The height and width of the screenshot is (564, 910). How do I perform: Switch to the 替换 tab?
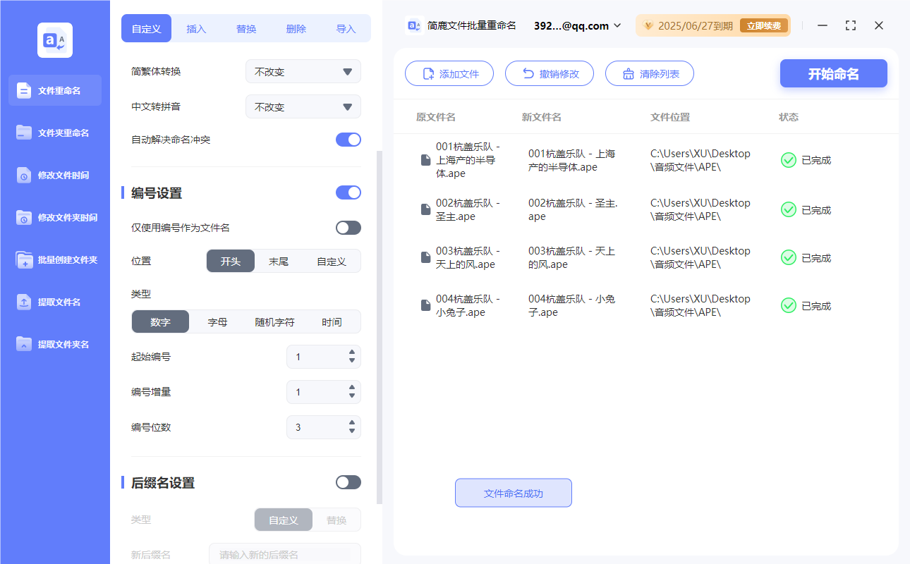246,28
